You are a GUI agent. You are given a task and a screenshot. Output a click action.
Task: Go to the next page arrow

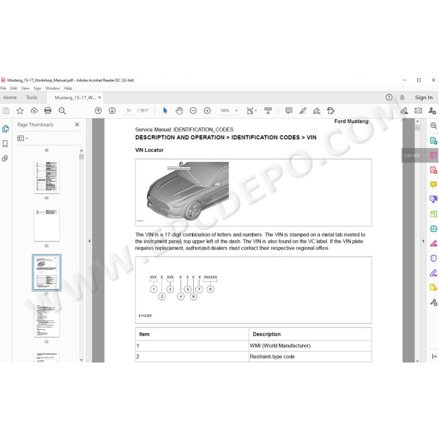tap(112, 111)
